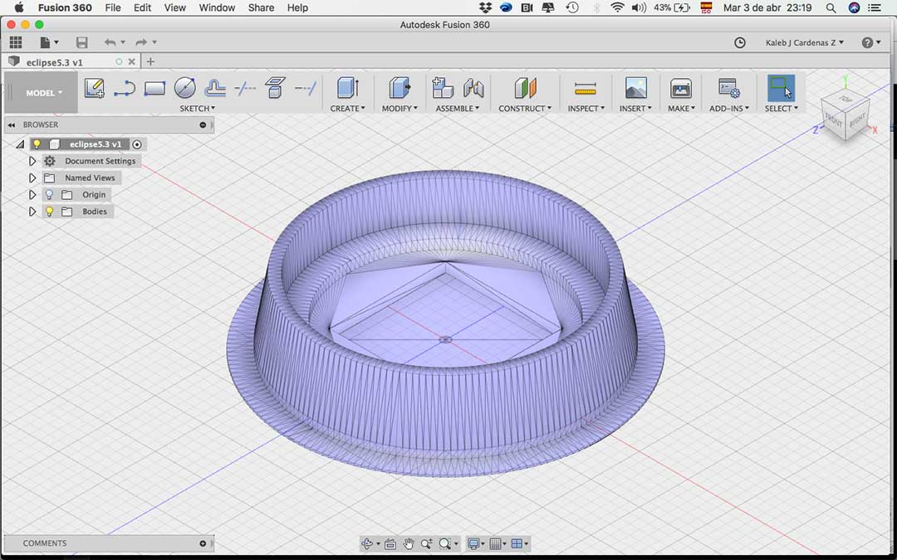Click the Zoom magnifier icon
The image size is (897, 560).
click(426, 543)
